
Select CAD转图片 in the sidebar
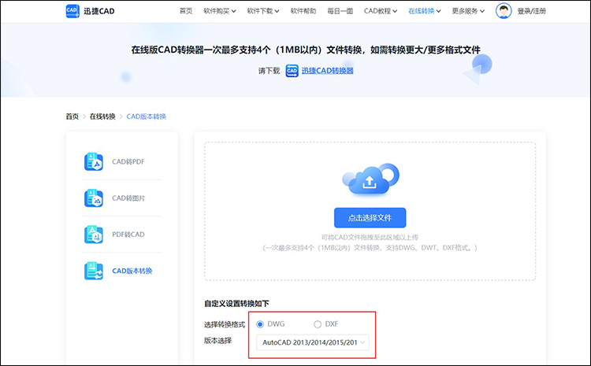pyautogui.click(x=128, y=198)
